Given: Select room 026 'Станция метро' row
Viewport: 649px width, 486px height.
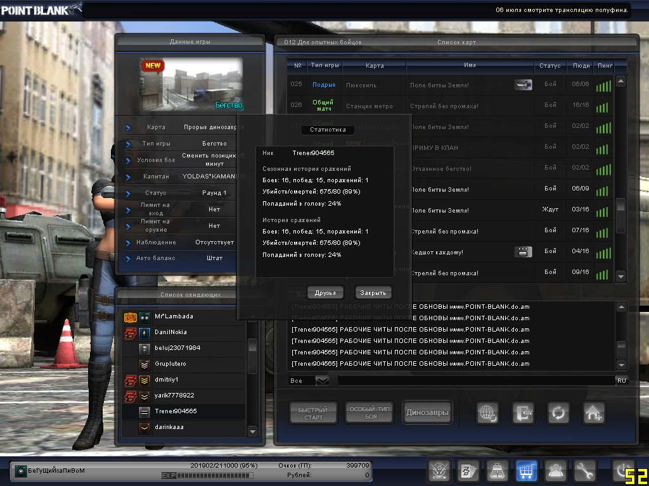Looking at the screenshot, I should [450, 106].
